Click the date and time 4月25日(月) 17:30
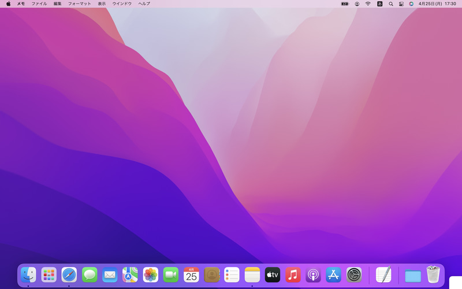 (x=438, y=4)
